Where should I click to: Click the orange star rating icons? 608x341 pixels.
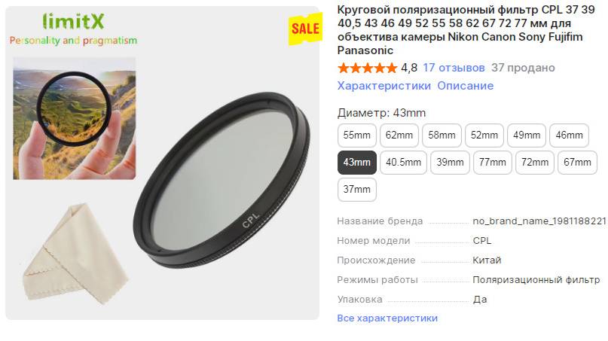point(367,69)
